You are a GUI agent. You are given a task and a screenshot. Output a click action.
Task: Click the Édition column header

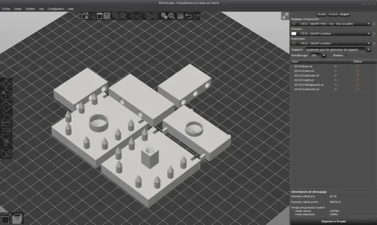click(358, 61)
